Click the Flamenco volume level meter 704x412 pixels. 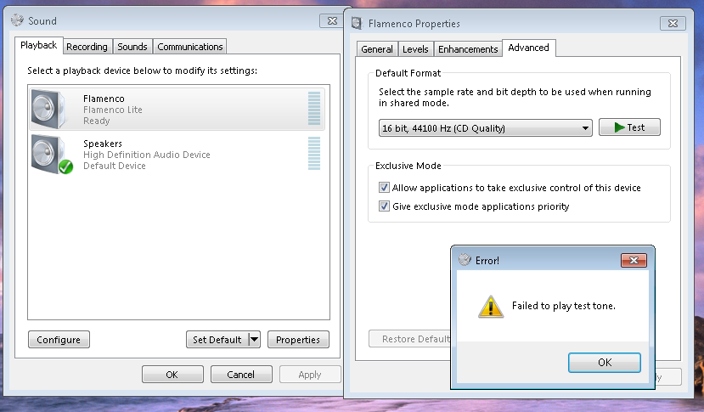pos(314,108)
